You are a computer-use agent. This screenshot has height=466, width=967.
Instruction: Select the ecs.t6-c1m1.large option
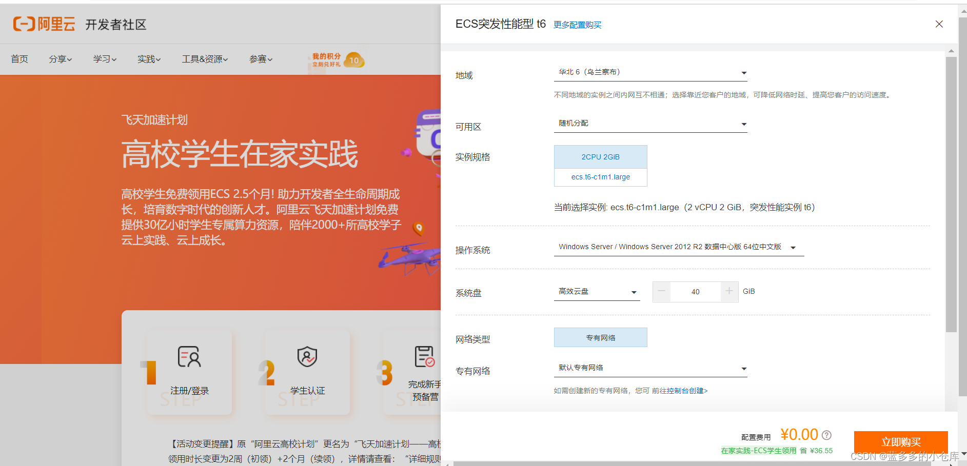point(600,177)
